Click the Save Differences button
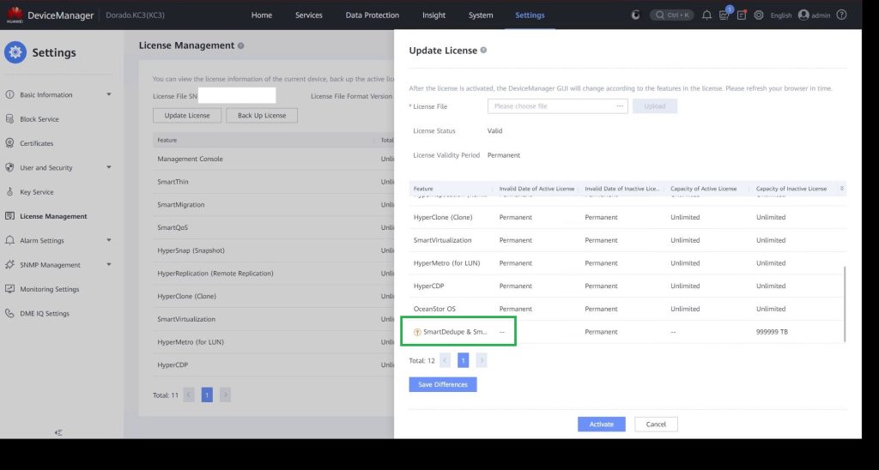879x470 pixels. (442, 384)
